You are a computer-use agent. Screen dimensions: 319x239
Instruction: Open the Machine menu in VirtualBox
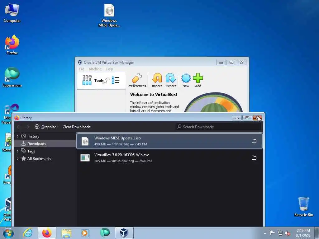95,69
